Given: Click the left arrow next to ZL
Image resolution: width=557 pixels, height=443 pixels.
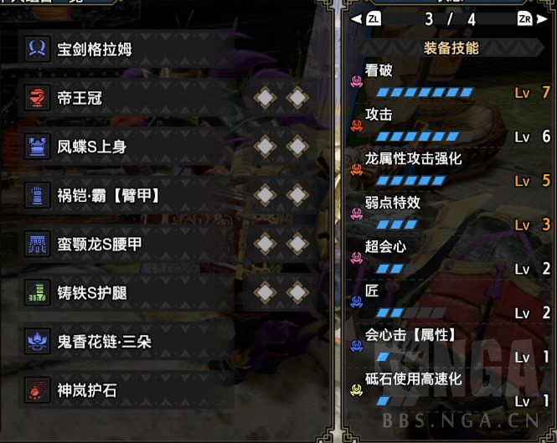Looking at the screenshot, I should coord(356,18).
